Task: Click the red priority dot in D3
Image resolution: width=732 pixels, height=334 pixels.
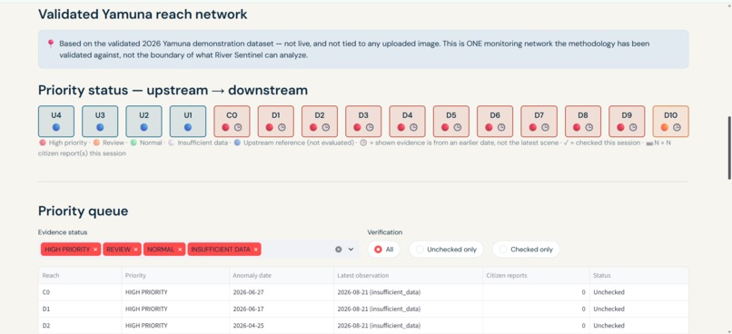Action: [x=357, y=127]
